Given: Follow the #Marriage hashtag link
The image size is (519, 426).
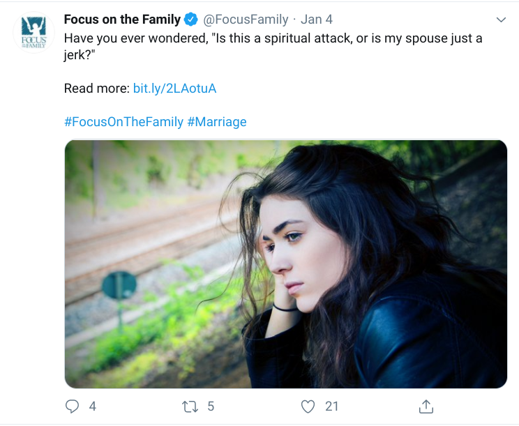Looking at the screenshot, I should (x=217, y=122).
